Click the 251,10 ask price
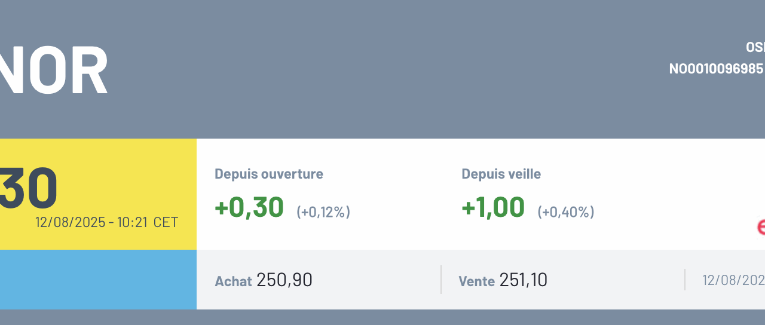765x325 pixels. click(x=524, y=280)
